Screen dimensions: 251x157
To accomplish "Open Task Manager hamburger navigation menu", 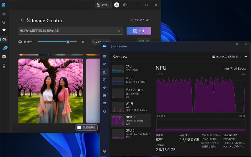I will (x=104, y=57).
